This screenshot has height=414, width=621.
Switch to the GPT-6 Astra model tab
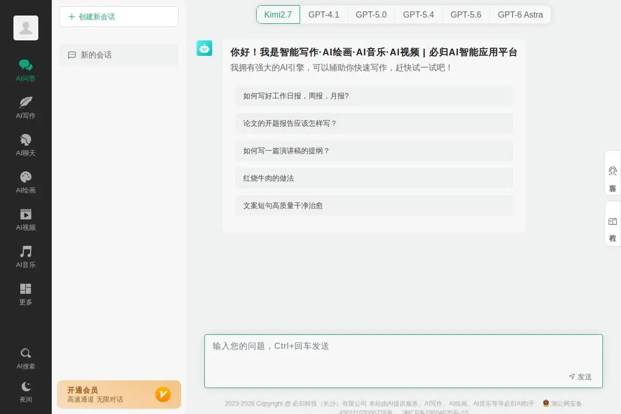point(520,14)
